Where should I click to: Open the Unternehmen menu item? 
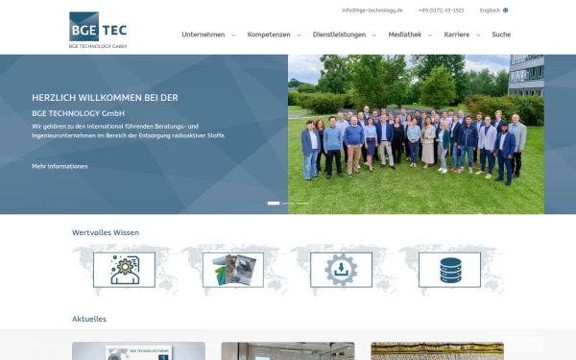[204, 35]
